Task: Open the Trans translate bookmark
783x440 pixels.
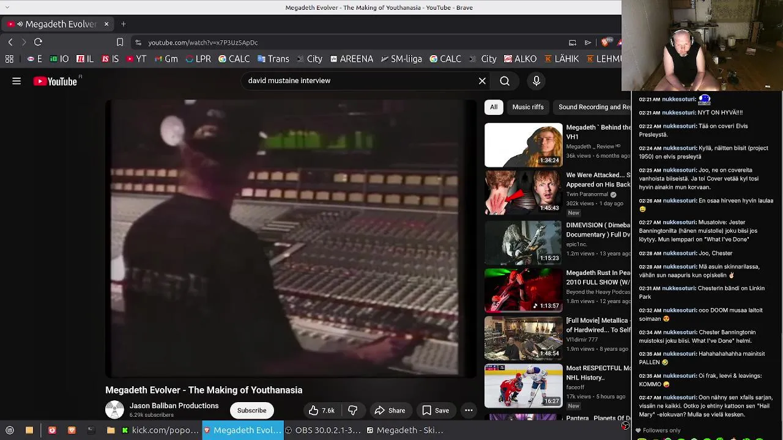Action: [273, 59]
